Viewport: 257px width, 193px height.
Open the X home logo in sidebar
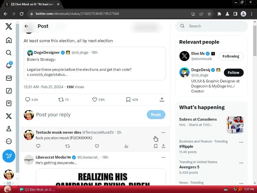click(9, 26)
